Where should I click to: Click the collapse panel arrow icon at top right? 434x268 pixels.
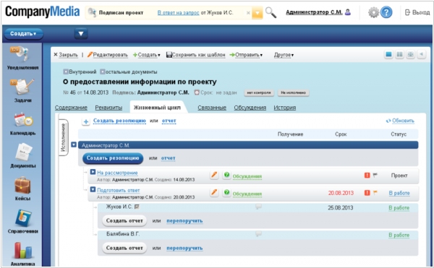click(421, 54)
